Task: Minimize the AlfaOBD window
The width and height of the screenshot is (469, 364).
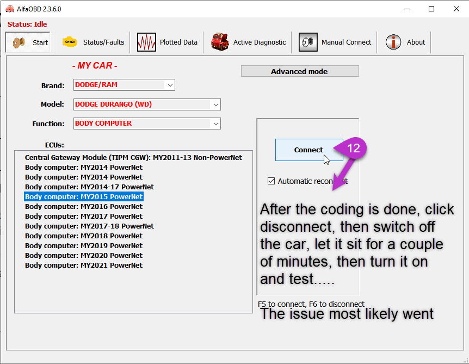Action: point(407,9)
